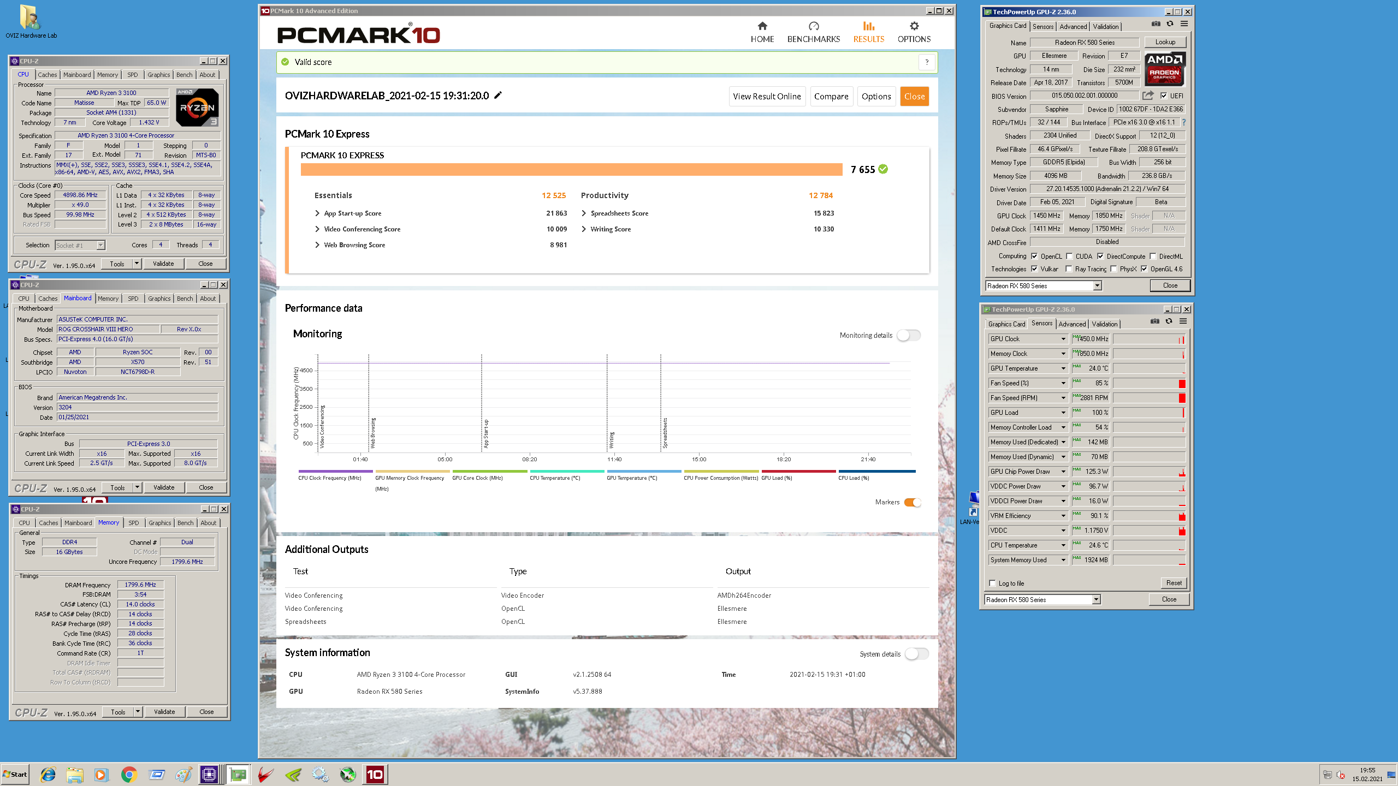Screen dimensions: 1398x786
Task: Open OVIZ Hardware Lab desktop folder
Action: [31, 22]
